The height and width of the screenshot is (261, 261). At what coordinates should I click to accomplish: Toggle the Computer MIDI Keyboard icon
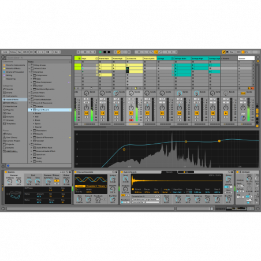tap(228, 52)
